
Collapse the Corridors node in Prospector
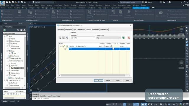pyautogui.click(x=7, y=66)
